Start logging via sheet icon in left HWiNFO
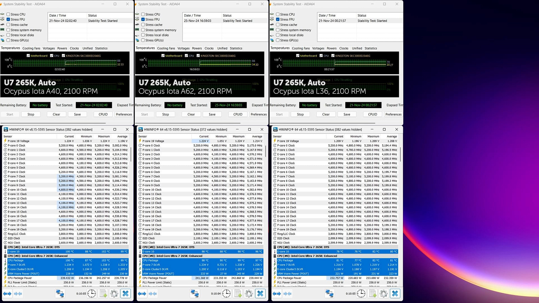Viewport: 539px width, 303px height. click(x=103, y=294)
